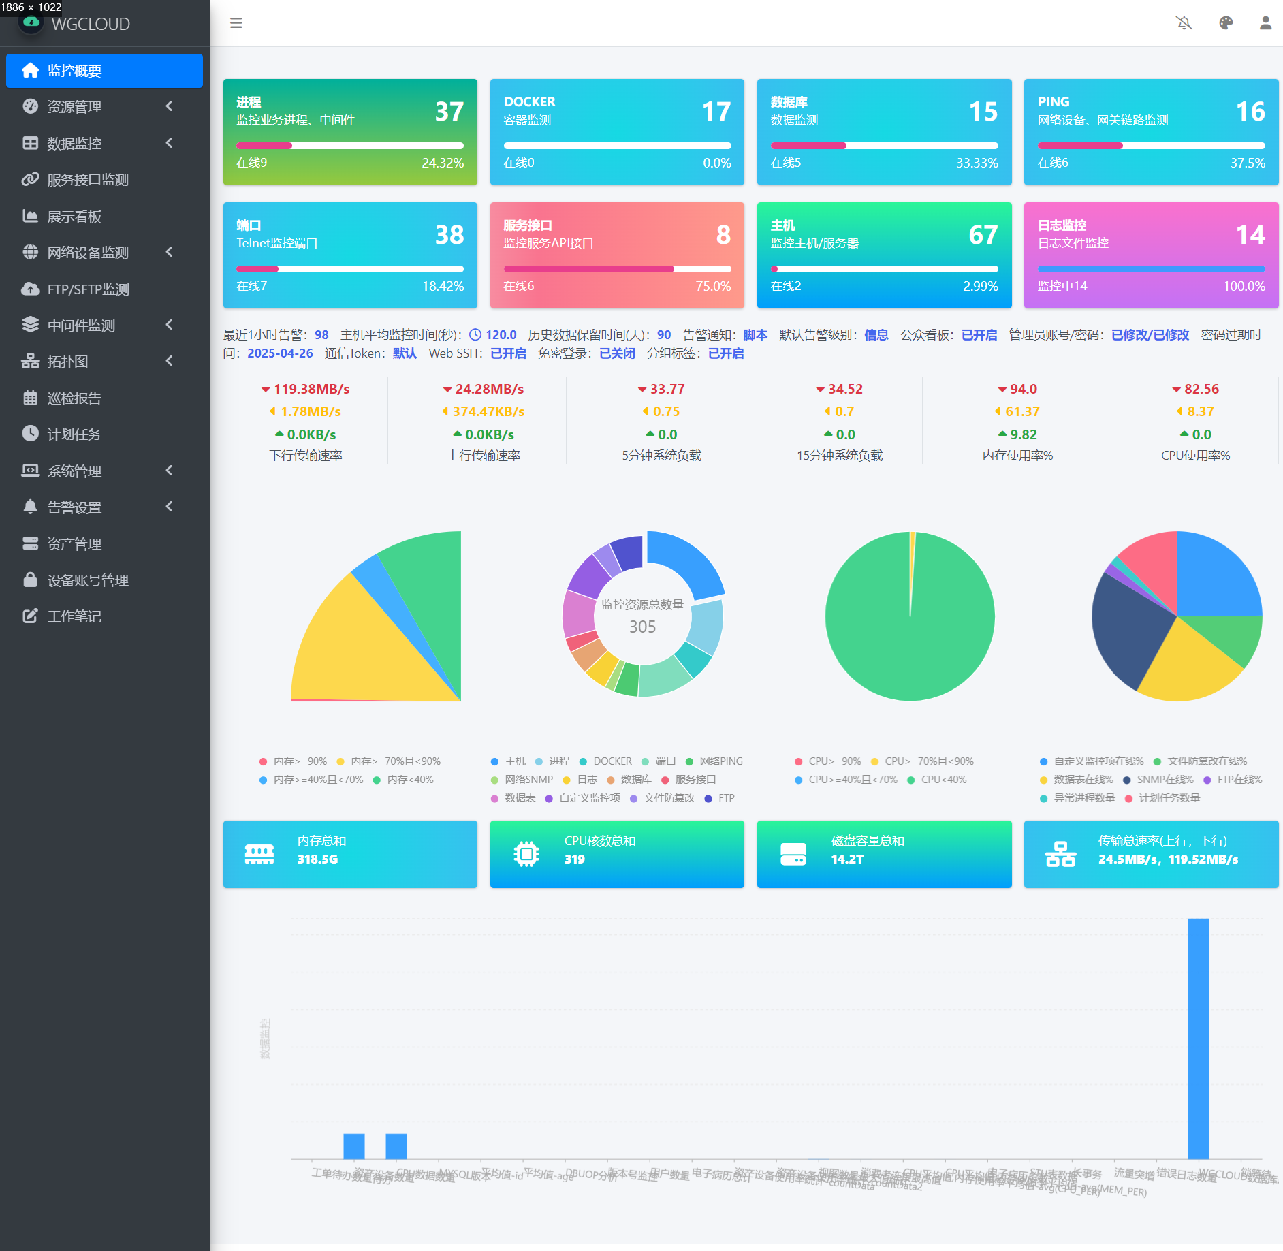Expand the 拓扑图 submenu chevron
1283x1251 pixels.
pyautogui.click(x=170, y=361)
